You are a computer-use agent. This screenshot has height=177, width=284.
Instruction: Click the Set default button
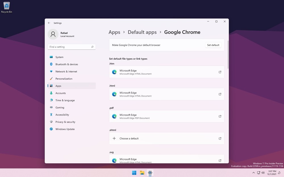(213, 45)
